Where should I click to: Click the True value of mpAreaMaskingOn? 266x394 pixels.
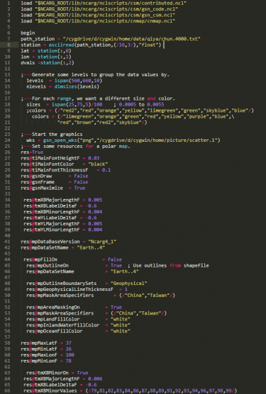(x=116, y=307)
